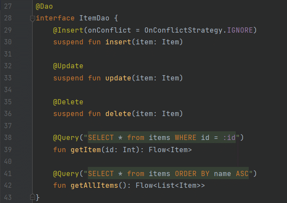Click Flow<Item> return type on line 39
The image size is (287, 203).
pos(170,150)
